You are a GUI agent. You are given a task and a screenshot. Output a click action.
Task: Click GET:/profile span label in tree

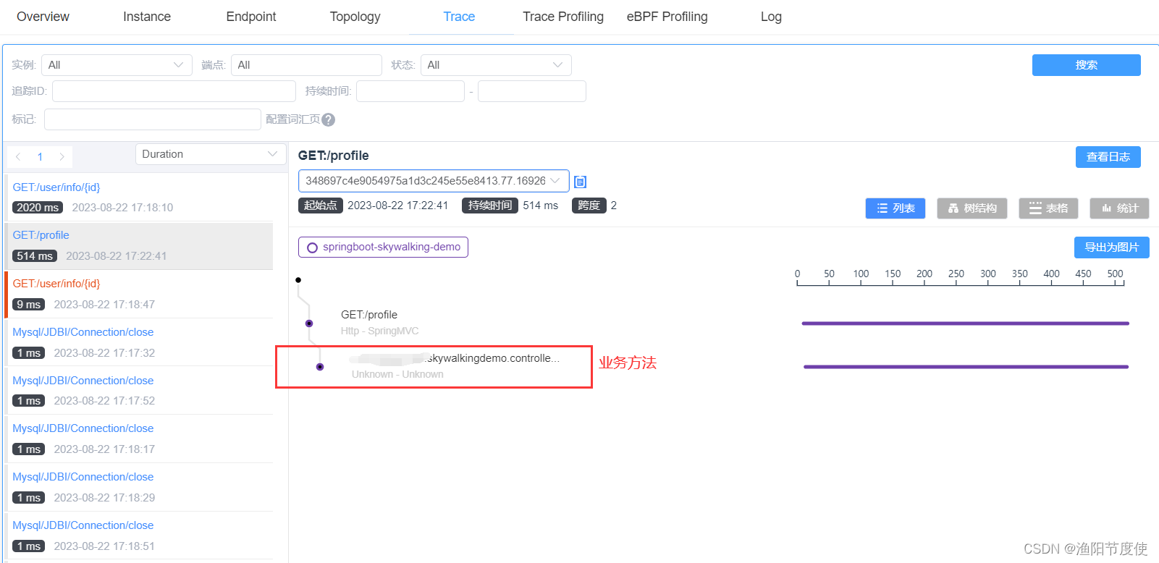click(x=369, y=315)
